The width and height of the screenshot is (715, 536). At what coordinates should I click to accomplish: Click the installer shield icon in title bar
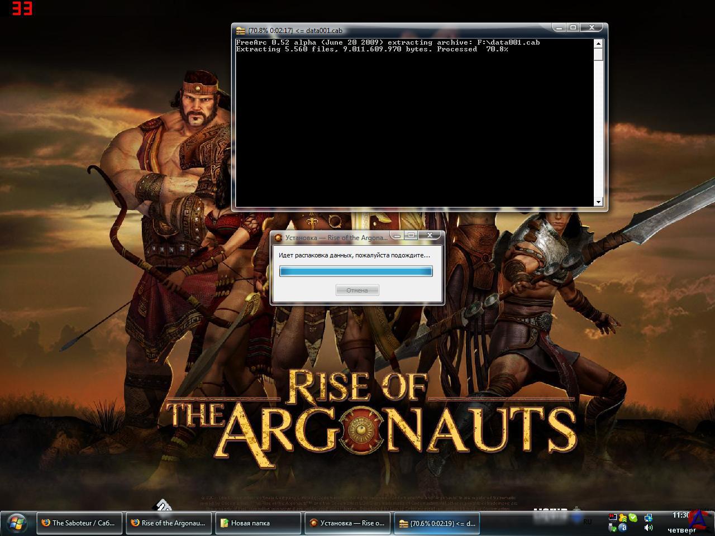click(278, 237)
